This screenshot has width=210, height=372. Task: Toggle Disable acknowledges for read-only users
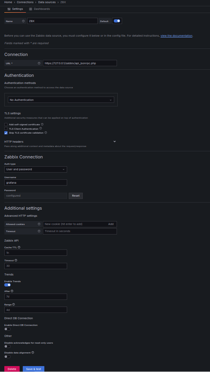(x=7, y=346)
